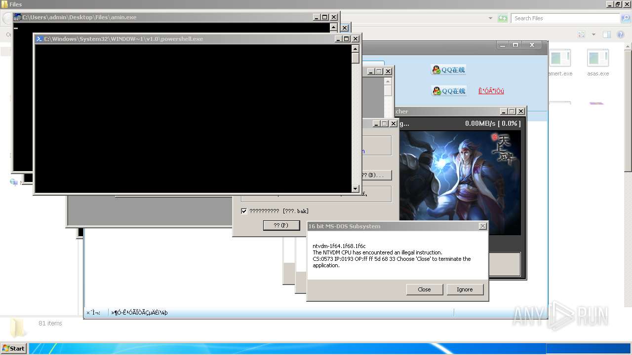Restore down the Files explorer window
Image resolution: width=632 pixels, height=355 pixels.
click(x=618, y=4)
